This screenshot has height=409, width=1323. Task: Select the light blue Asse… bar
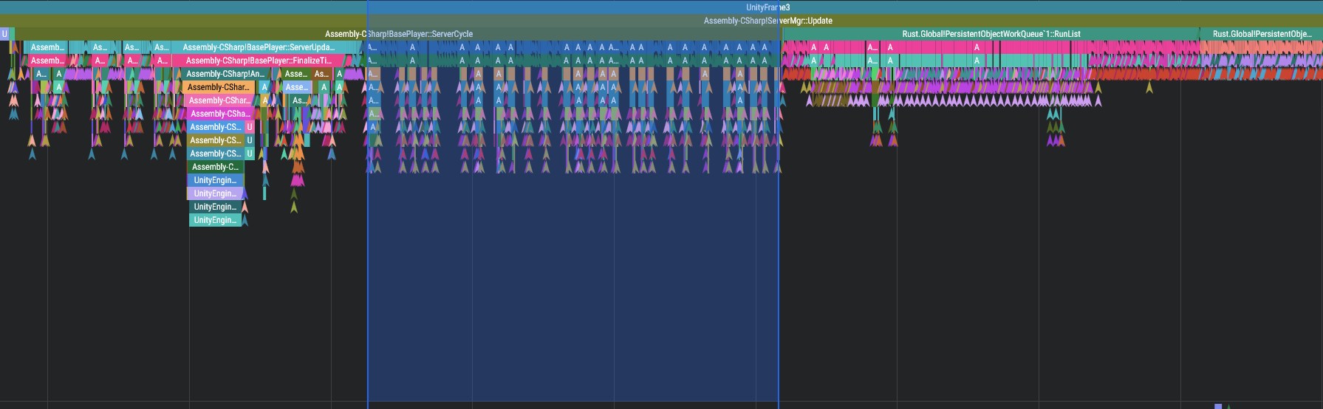pos(296,87)
